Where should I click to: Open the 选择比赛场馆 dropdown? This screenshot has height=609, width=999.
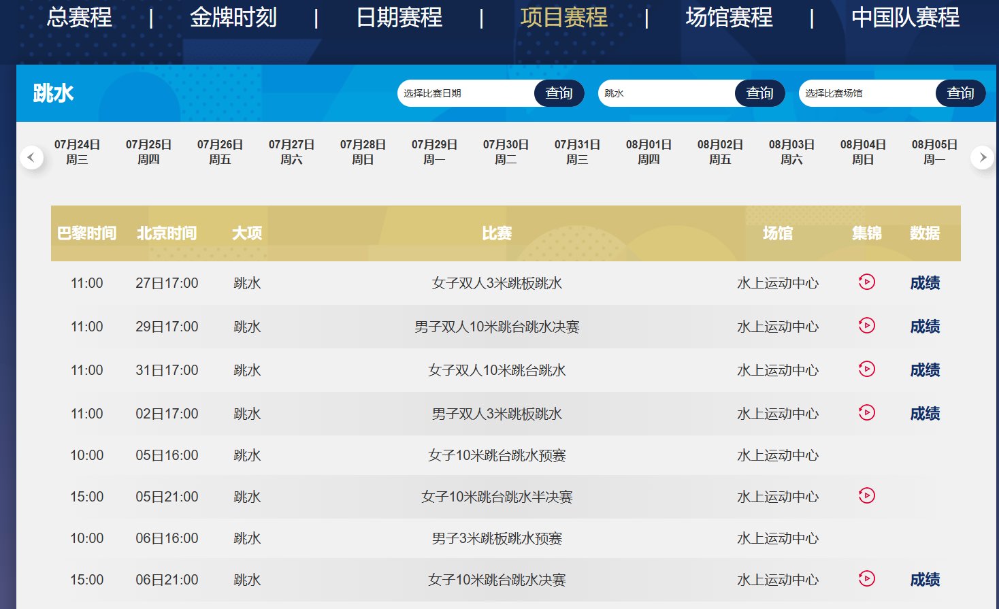click(868, 93)
